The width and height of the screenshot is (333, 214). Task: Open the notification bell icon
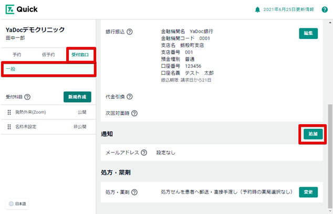[x=257, y=9]
